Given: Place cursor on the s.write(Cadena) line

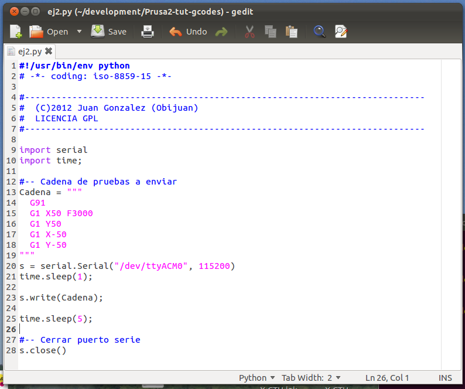Looking at the screenshot, I should click(61, 298).
